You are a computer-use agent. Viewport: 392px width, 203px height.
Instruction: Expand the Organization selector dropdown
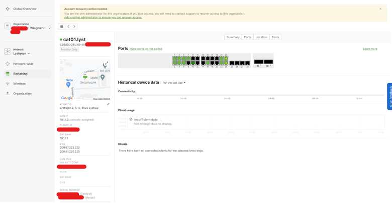pyautogui.click(x=49, y=28)
